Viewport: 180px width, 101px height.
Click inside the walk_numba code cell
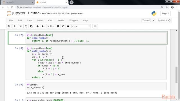tap(96, 63)
